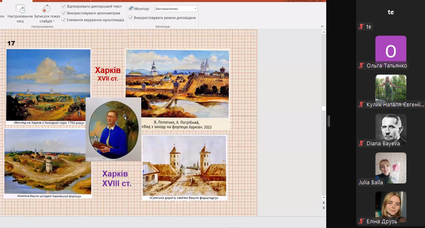Image resolution: width=425 pixels, height=228 pixels.
Task: Collapse the ribbon with the chevron arrow
Action: 322,26
